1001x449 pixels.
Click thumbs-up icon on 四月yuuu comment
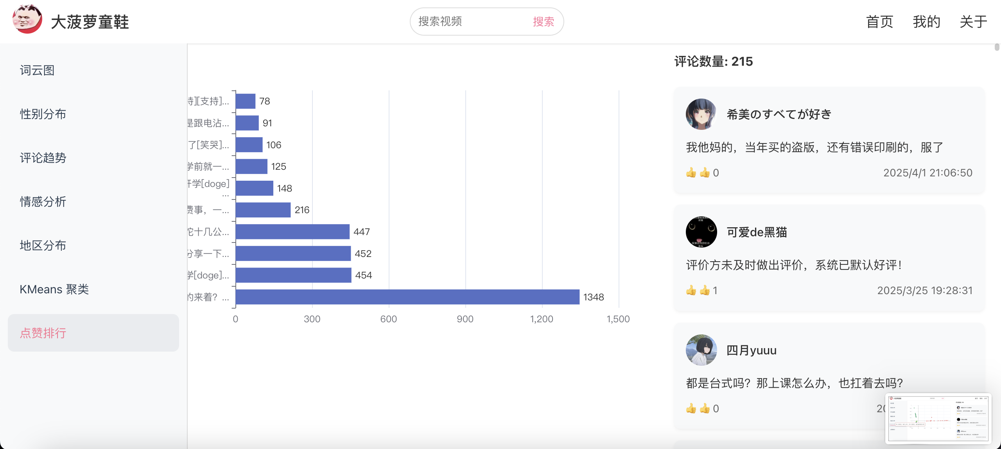point(691,409)
